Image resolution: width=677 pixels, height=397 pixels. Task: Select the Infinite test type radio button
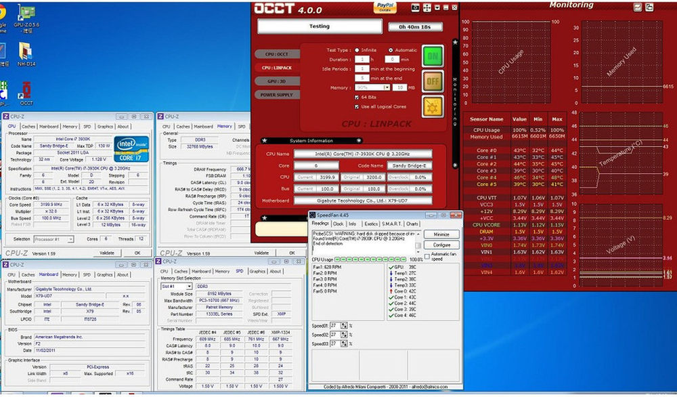(x=357, y=50)
